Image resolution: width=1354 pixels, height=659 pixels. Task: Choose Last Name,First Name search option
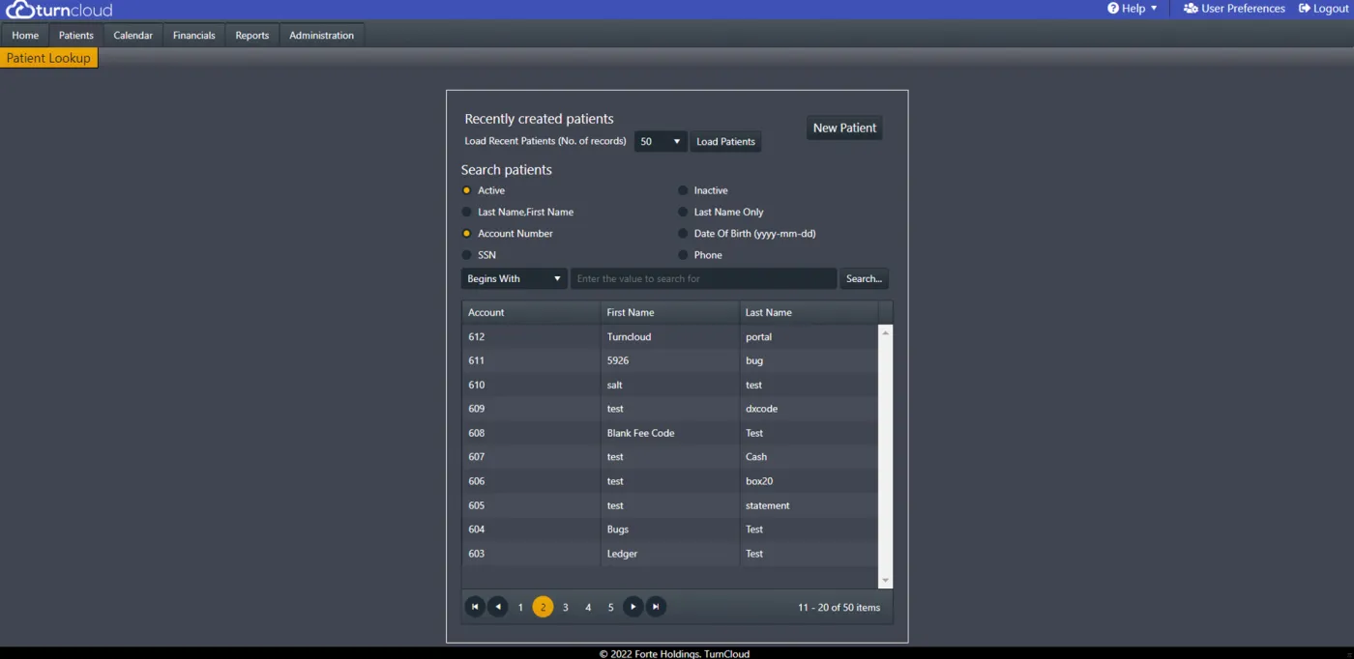coord(467,212)
